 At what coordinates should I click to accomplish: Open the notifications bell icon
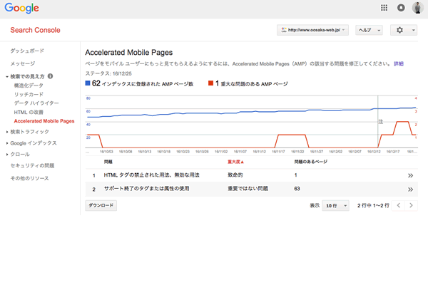click(x=401, y=8)
